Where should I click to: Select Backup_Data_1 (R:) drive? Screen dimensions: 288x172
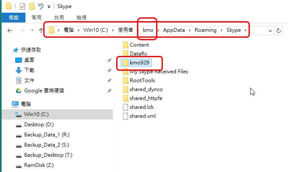[x=47, y=135]
